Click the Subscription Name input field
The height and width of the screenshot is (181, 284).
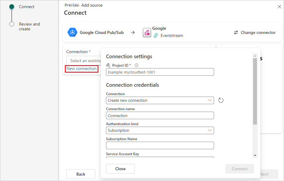[160, 145]
